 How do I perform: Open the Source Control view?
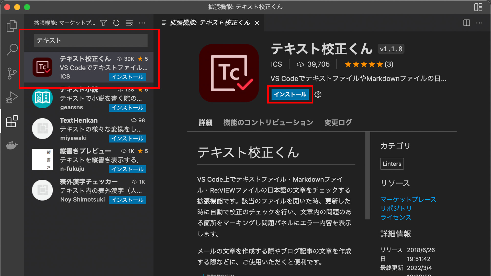coord(12,73)
